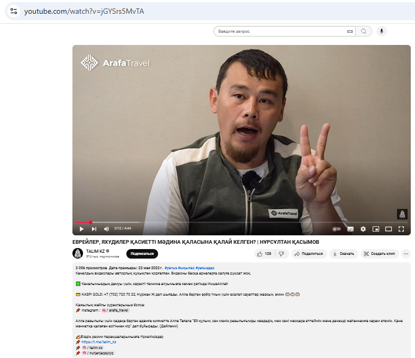Toggle subtitles on the video
The image size is (415, 358).
tap(350, 229)
